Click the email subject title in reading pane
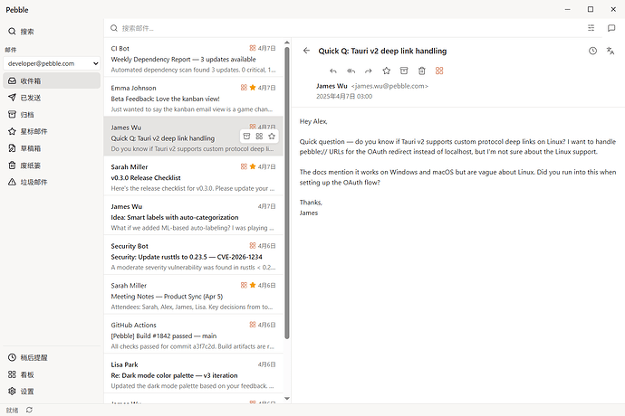This screenshot has width=625, height=416. [382, 51]
